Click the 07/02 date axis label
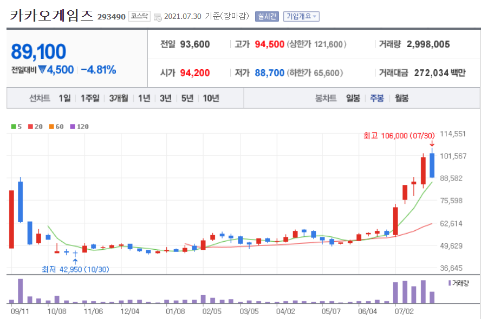 point(404,311)
